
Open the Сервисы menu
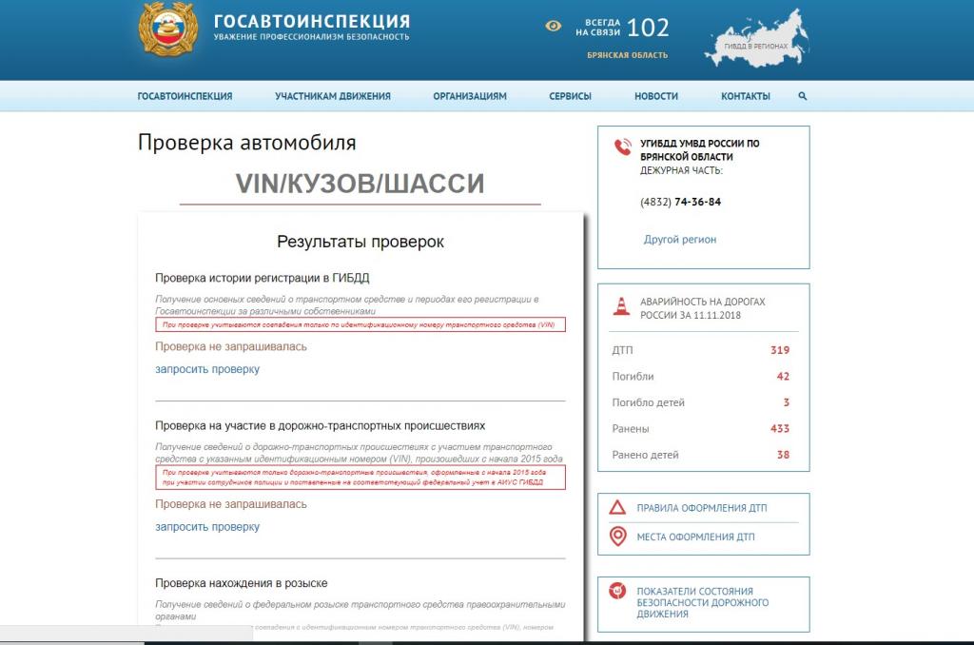pos(571,96)
